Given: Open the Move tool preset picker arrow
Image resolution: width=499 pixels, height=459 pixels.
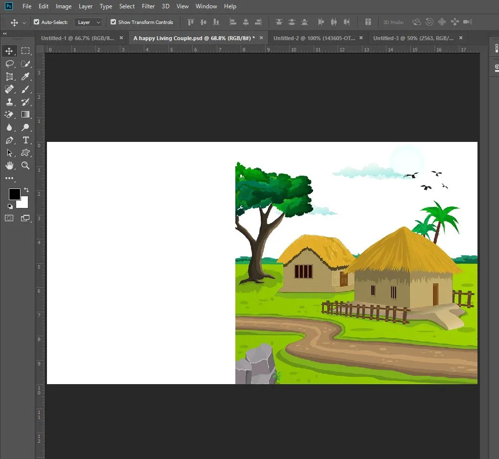Looking at the screenshot, I should (x=24, y=23).
